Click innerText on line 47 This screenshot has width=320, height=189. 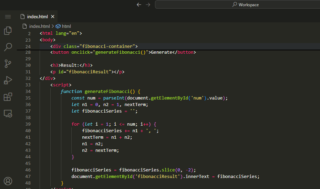pos(197,176)
